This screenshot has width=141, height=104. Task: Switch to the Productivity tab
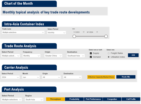coord(74,99)
